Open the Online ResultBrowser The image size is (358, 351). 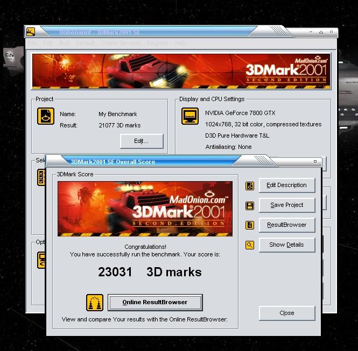tap(155, 303)
